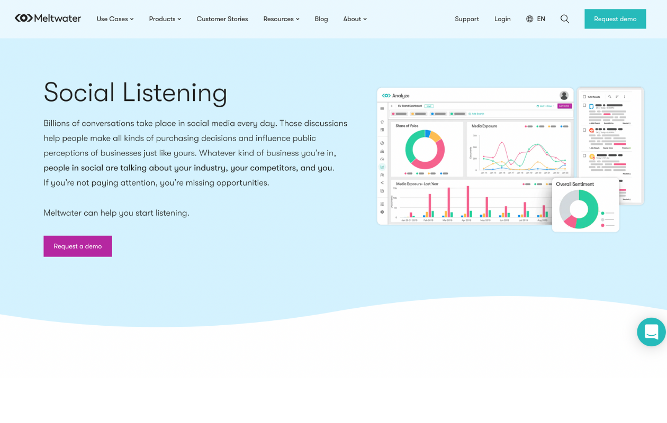Click 'Meltwater can help you start listening.' text

point(116,213)
